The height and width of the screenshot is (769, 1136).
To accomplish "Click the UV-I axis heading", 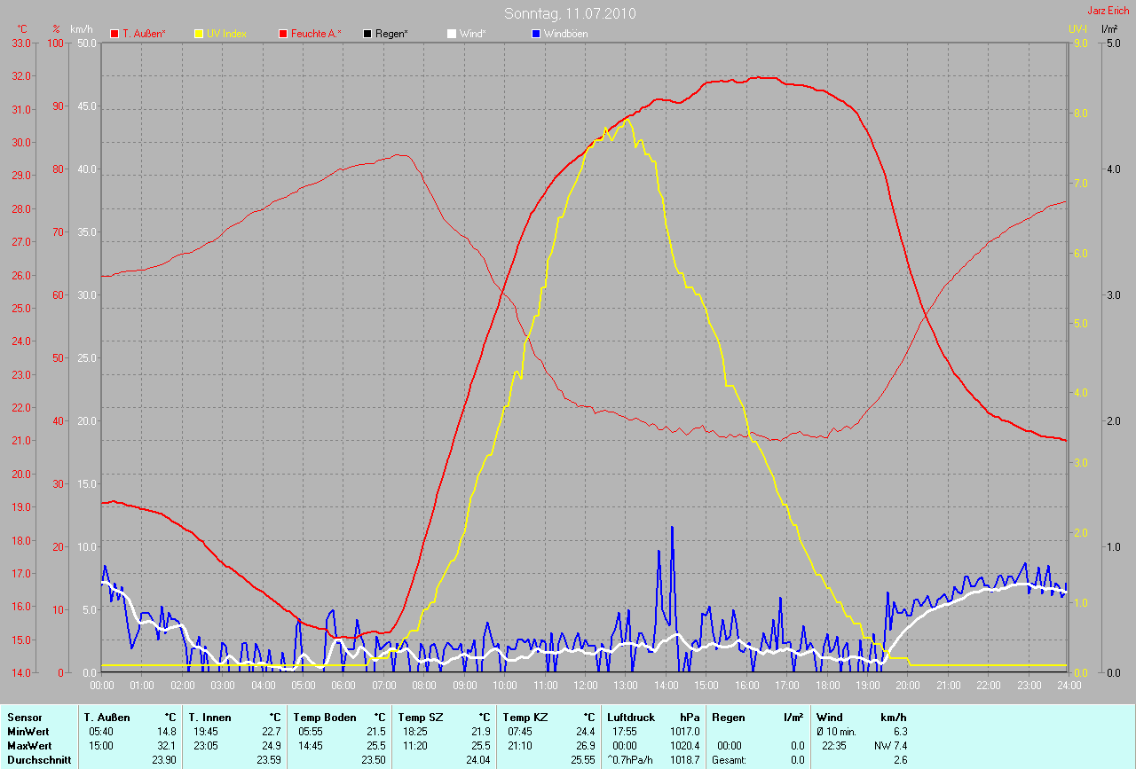I will point(1077,29).
